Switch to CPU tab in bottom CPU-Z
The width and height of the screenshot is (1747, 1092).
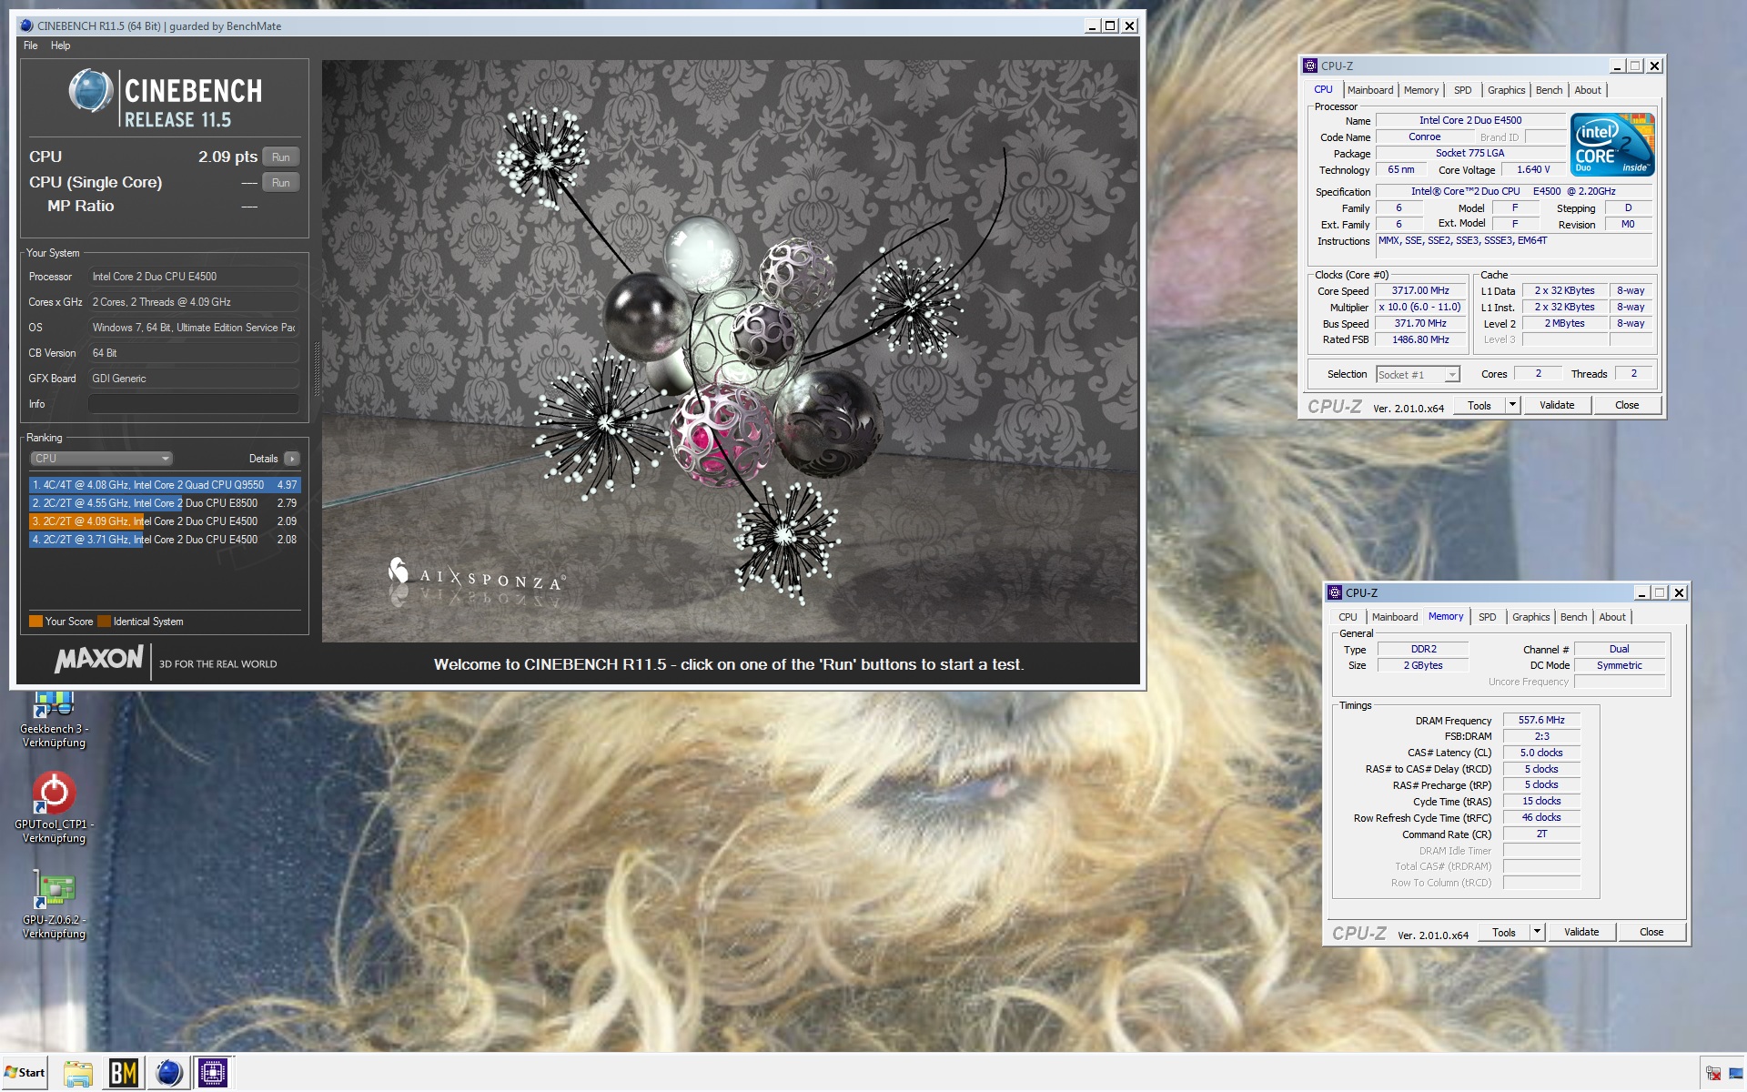[x=1348, y=617]
